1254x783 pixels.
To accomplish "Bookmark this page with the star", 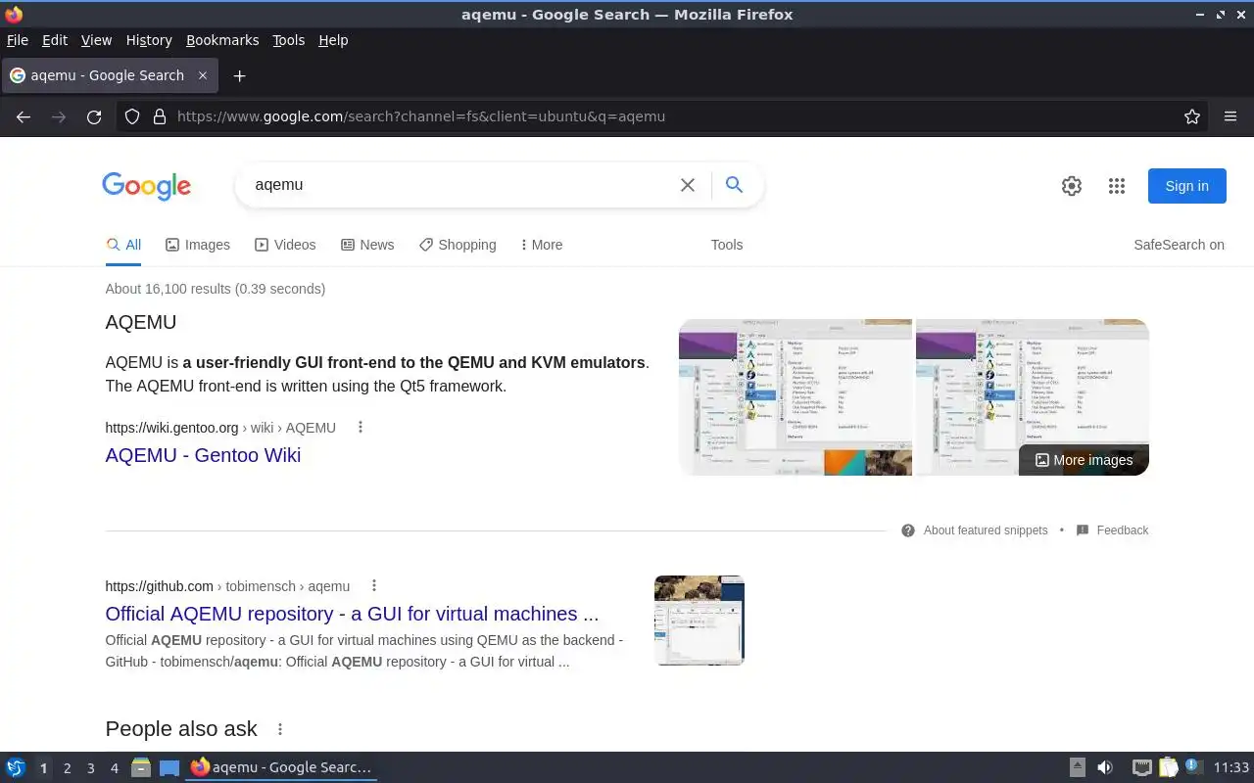I will (1192, 116).
